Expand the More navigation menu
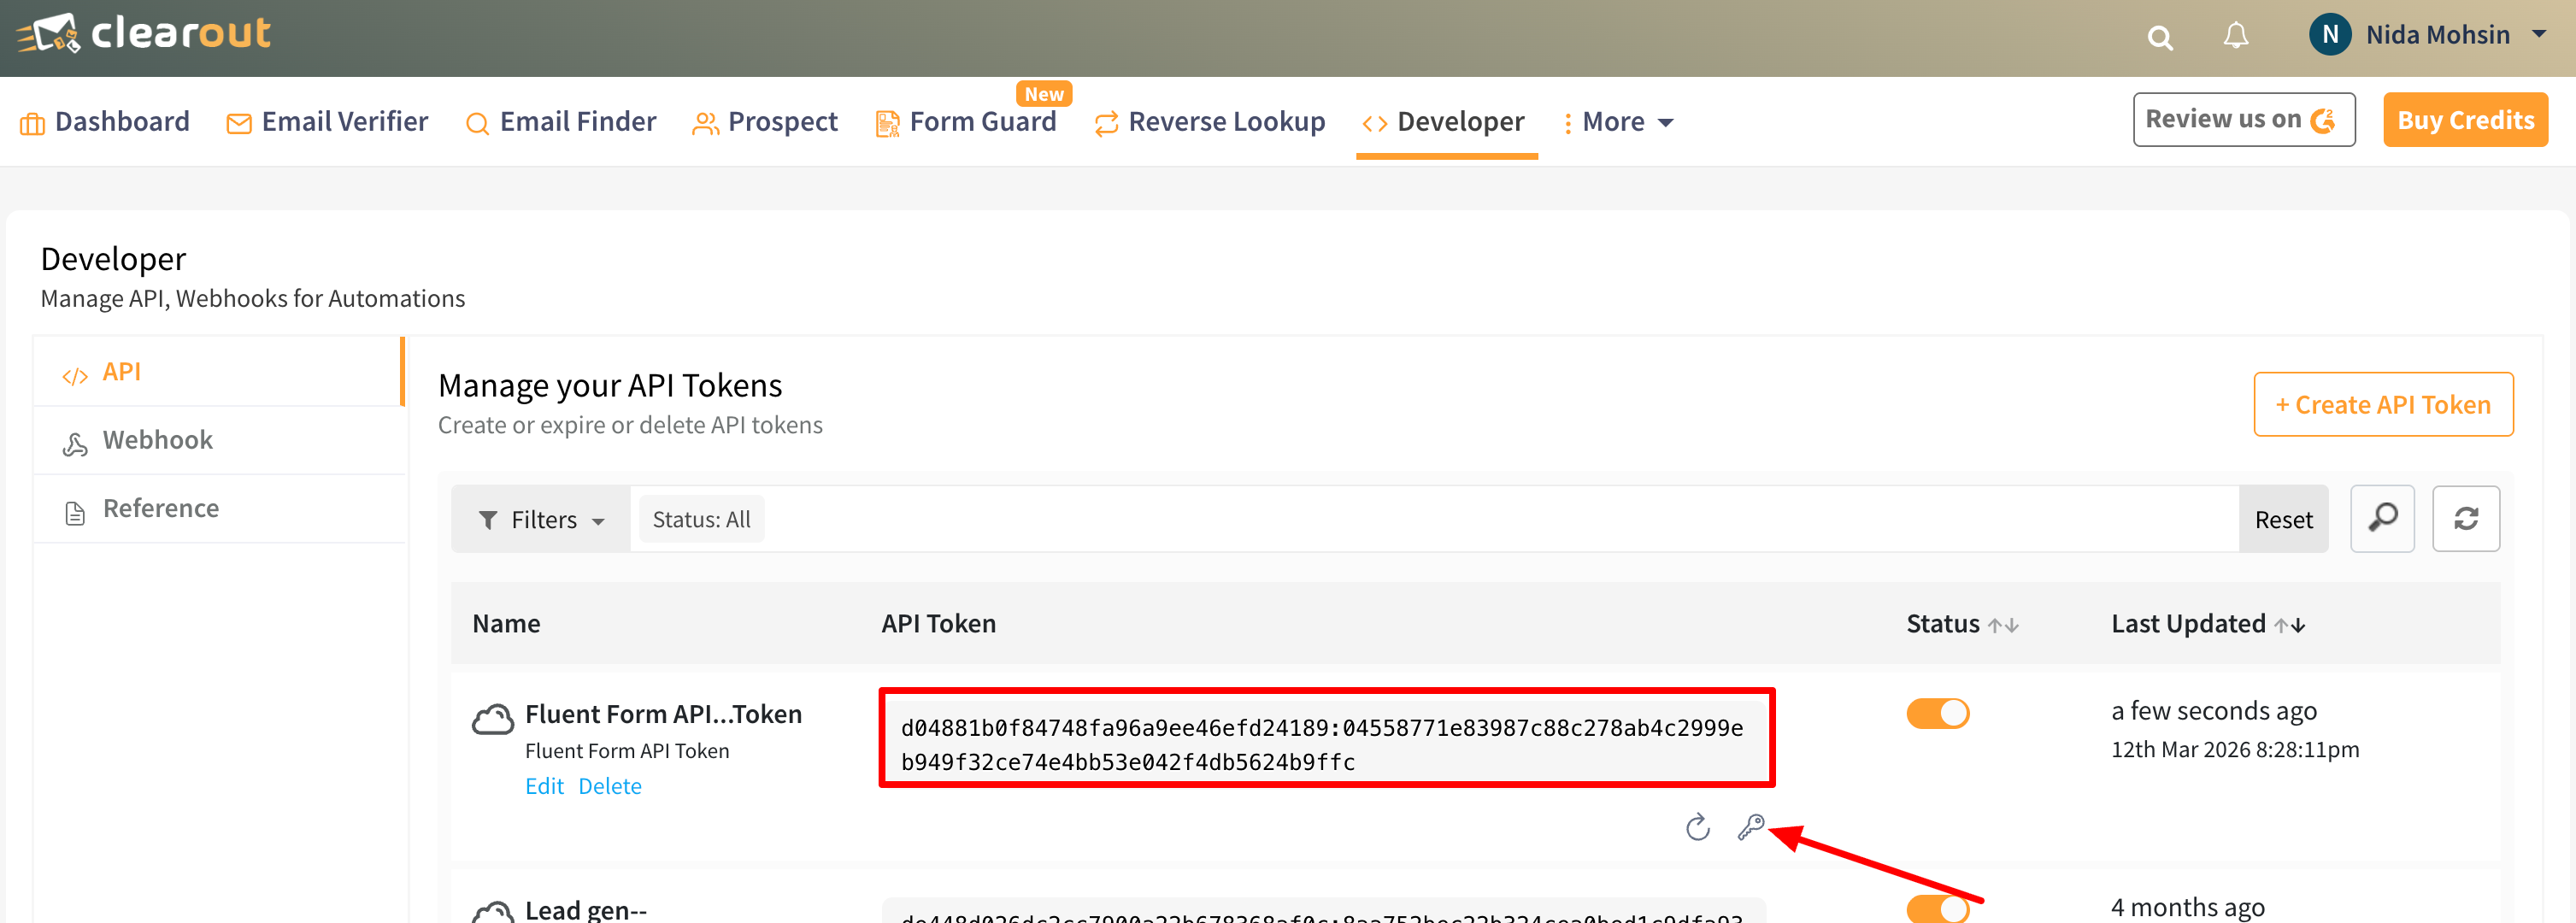 tap(1617, 121)
